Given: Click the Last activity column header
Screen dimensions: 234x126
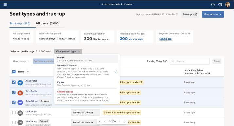Looking at the screenshot, I should click(197, 72).
